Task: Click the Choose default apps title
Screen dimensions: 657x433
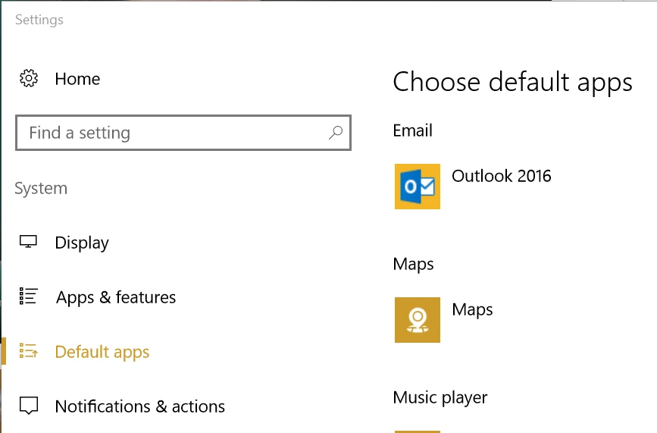Action: (x=512, y=82)
